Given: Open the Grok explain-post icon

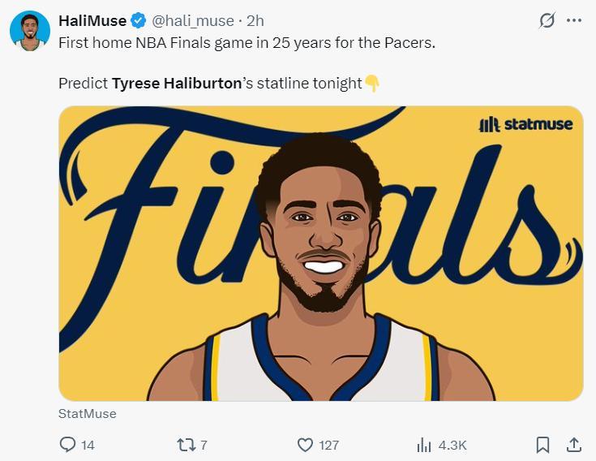Looking at the screenshot, I should (547, 20).
